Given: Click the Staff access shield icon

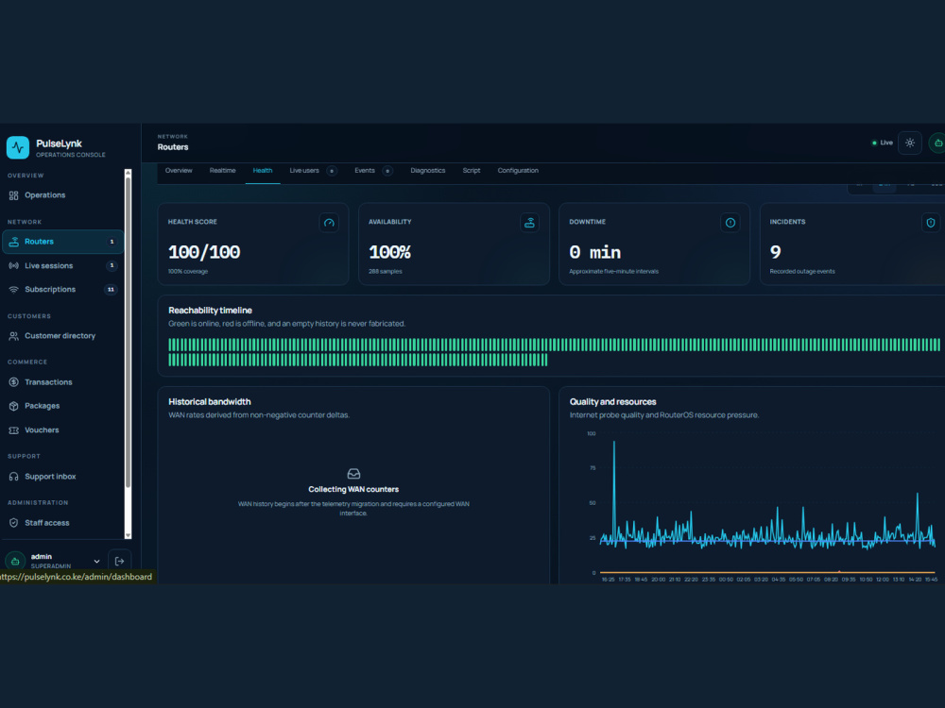Looking at the screenshot, I should point(14,523).
